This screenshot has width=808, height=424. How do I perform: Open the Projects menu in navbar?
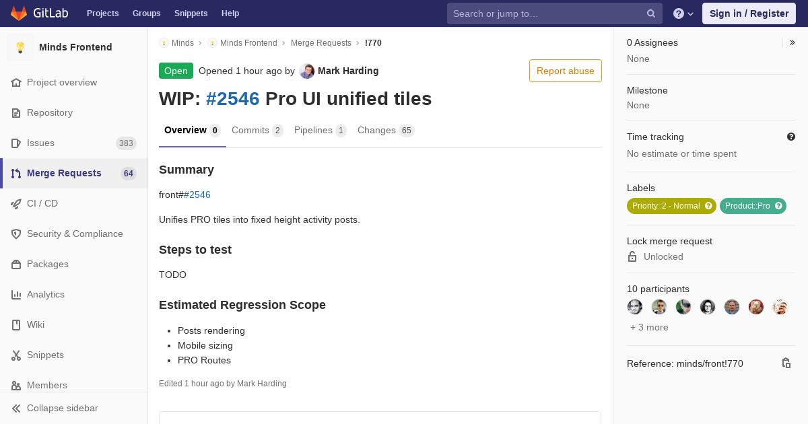(102, 13)
